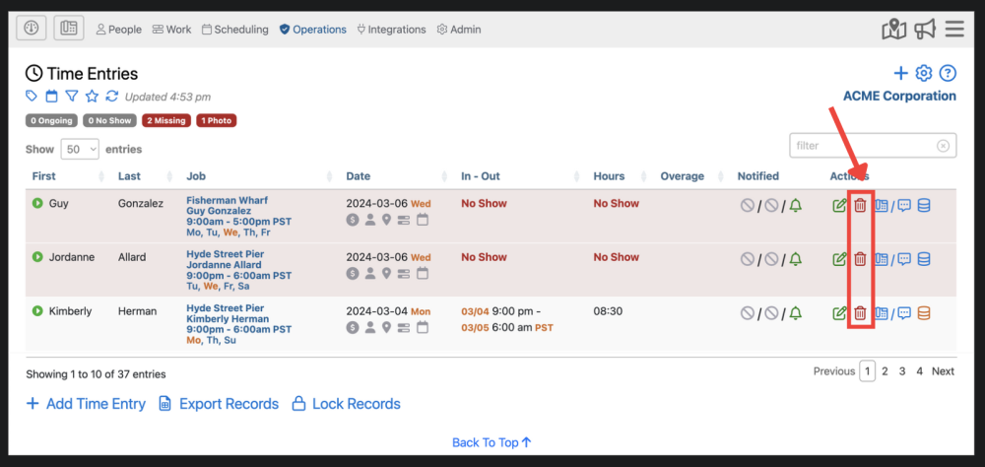Open the People menu
Screen dimensions: 985x467
pyautogui.click(x=119, y=30)
